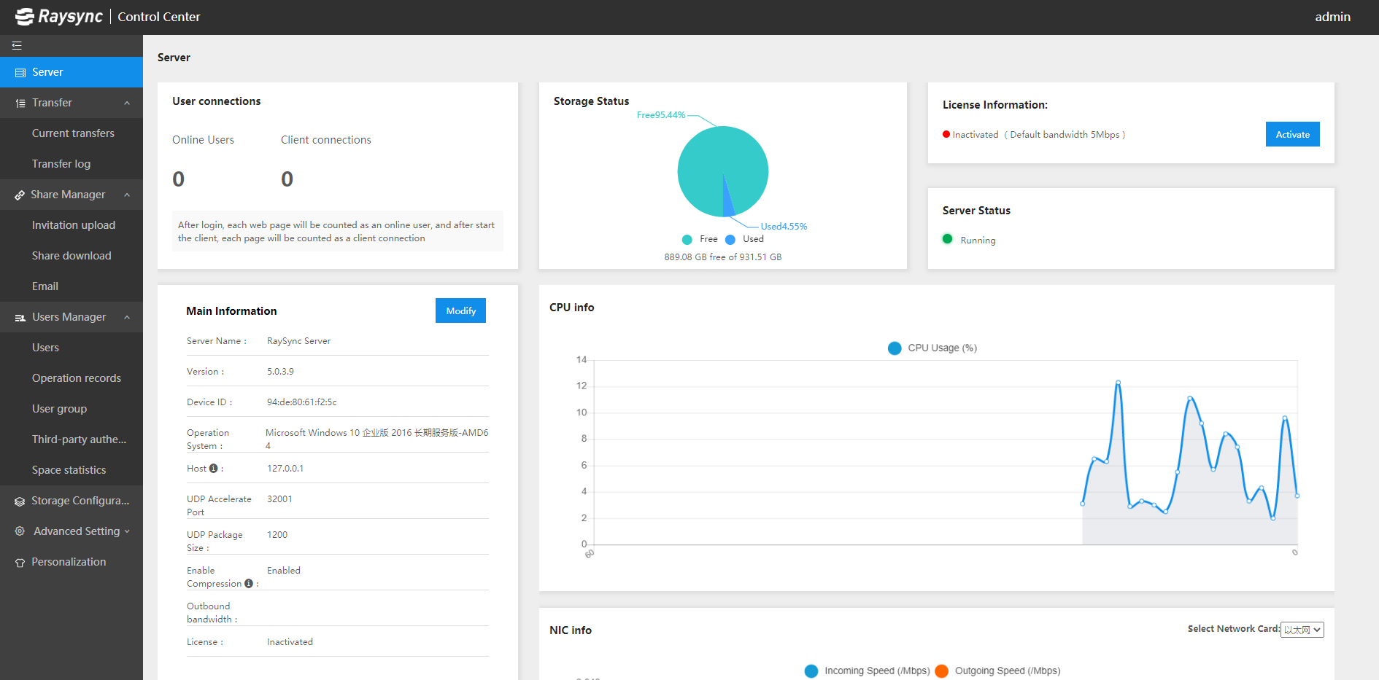Expand the Advanced Setting menu chevron
1379x680 pixels.
pyautogui.click(x=127, y=532)
